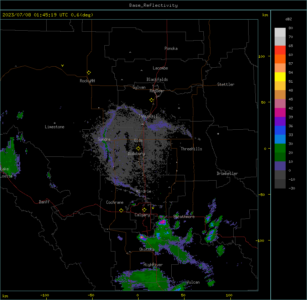Click the Stettler label
This screenshot has width=307, height=300.
click(226, 84)
